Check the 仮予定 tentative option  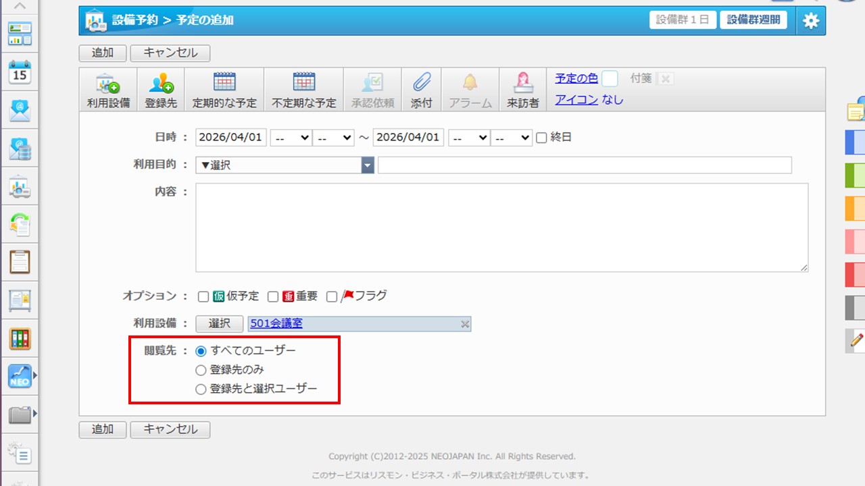[x=203, y=296]
